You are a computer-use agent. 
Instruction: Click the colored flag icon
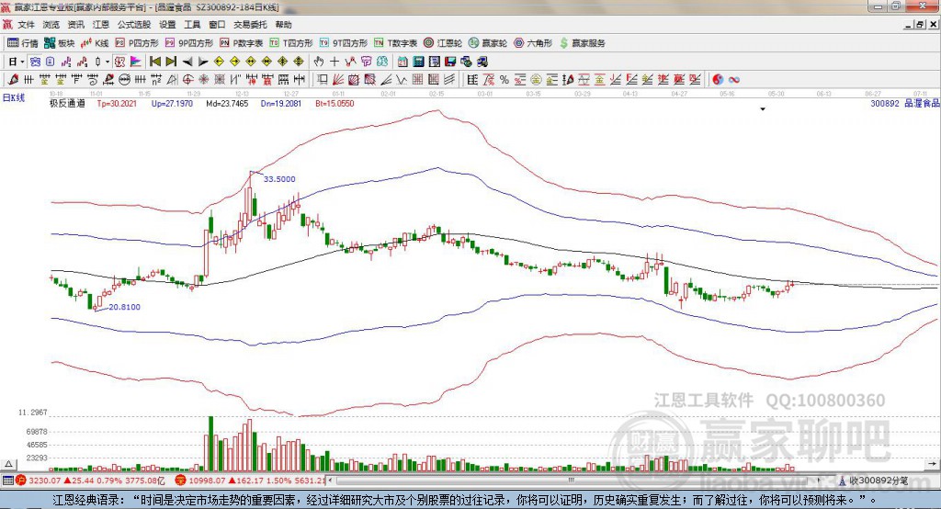[136, 62]
